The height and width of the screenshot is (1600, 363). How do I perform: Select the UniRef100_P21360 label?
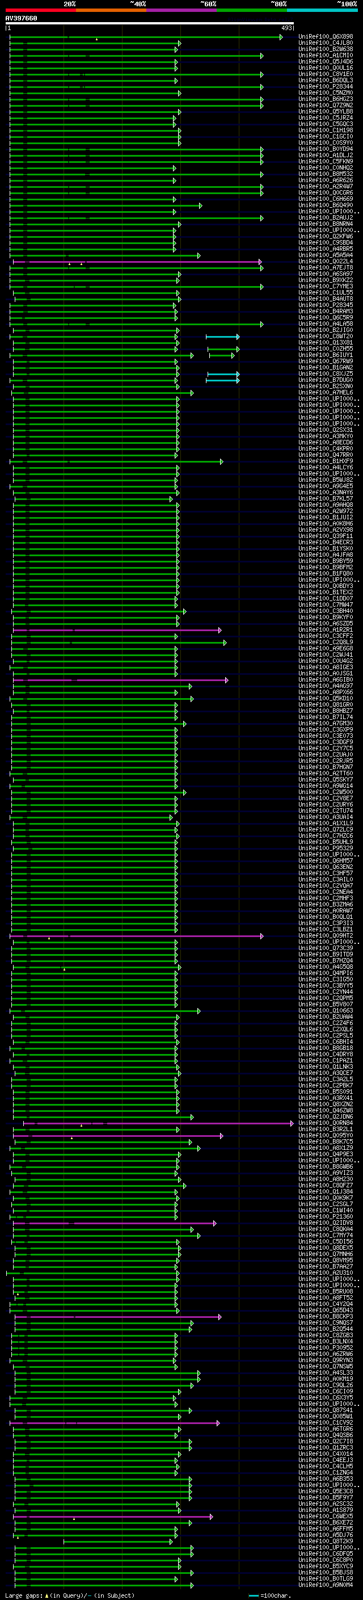click(326, 1217)
